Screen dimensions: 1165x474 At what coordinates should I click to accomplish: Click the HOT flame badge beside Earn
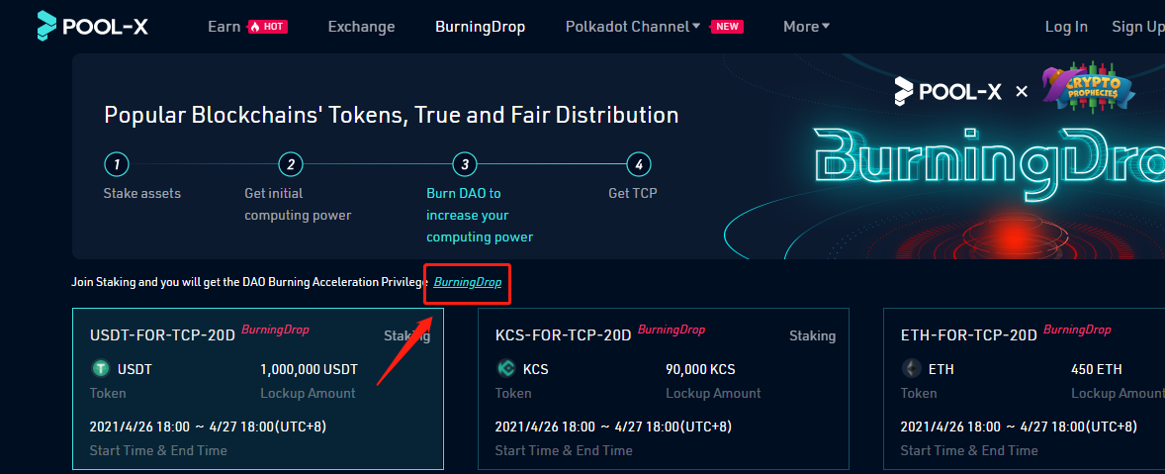[x=267, y=27]
